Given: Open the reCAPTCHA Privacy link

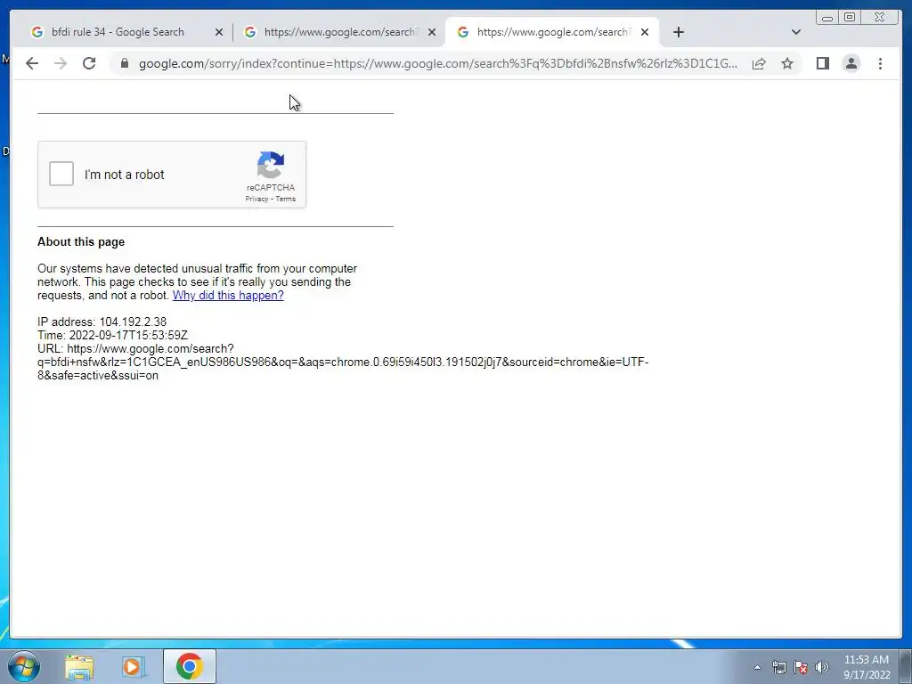Looking at the screenshot, I should (256, 199).
